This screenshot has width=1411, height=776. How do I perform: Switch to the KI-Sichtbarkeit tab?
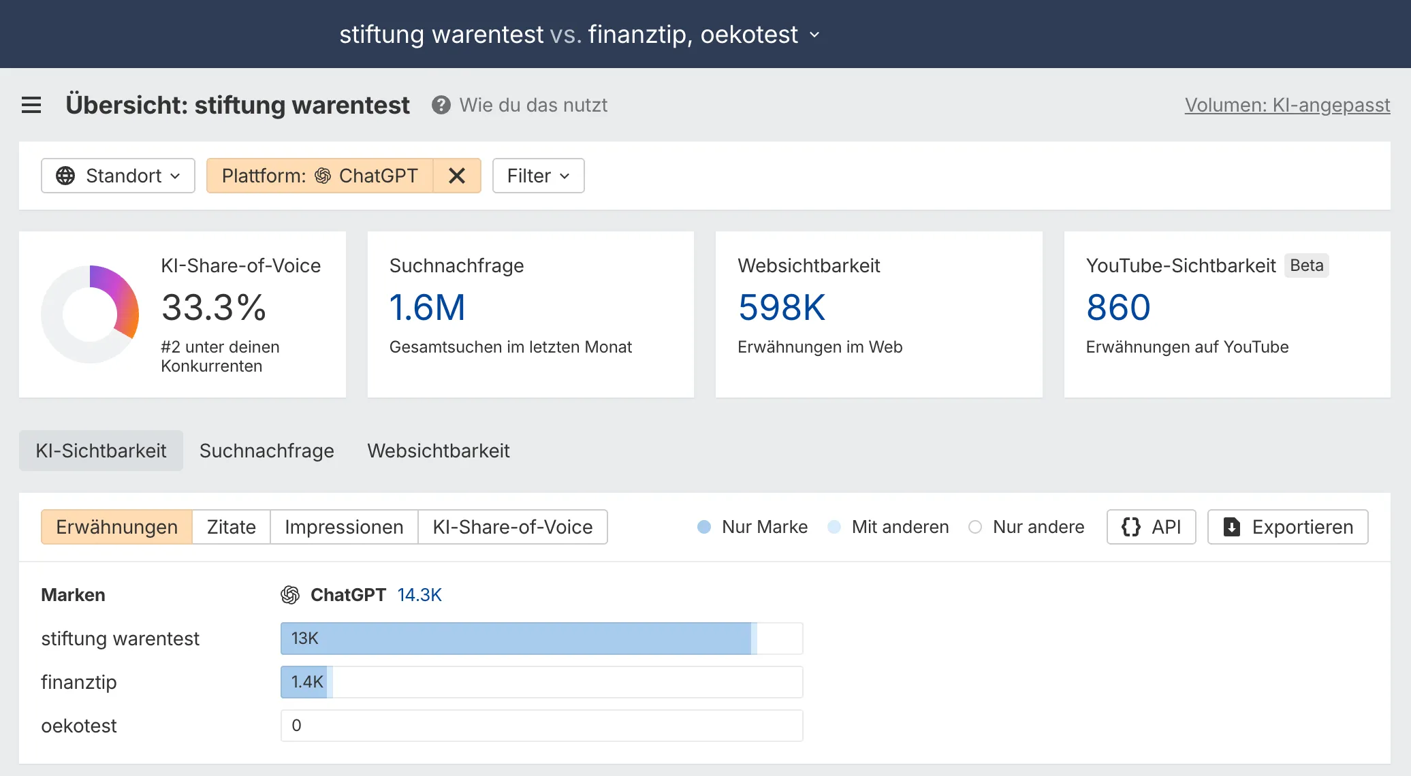coord(101,451)
